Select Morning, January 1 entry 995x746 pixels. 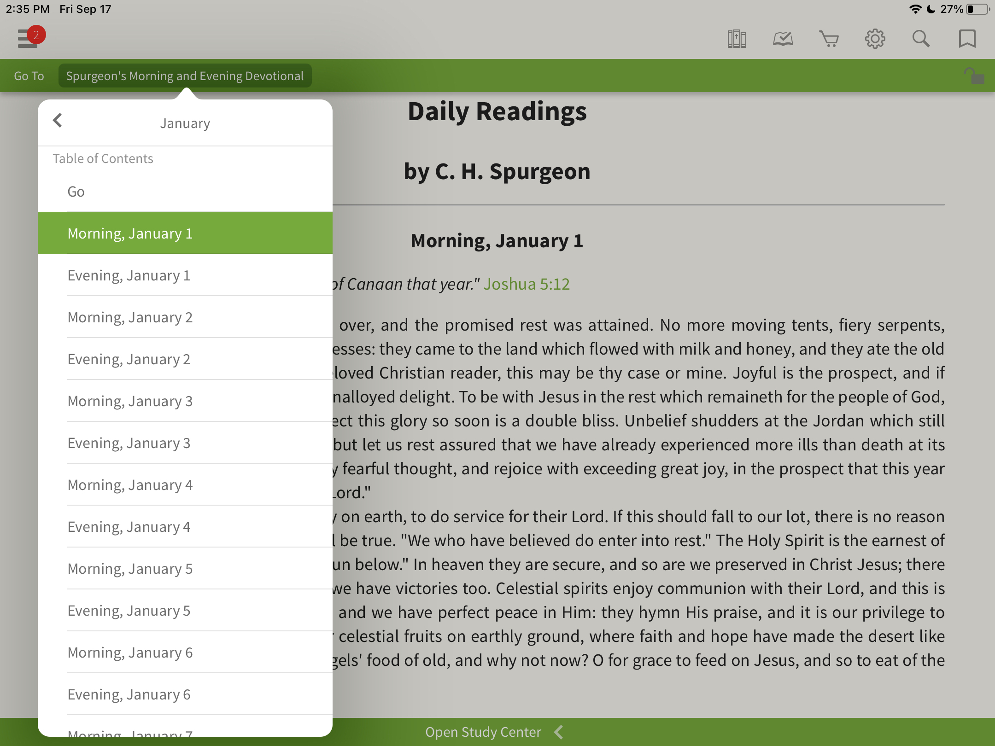tap(185, 233)
